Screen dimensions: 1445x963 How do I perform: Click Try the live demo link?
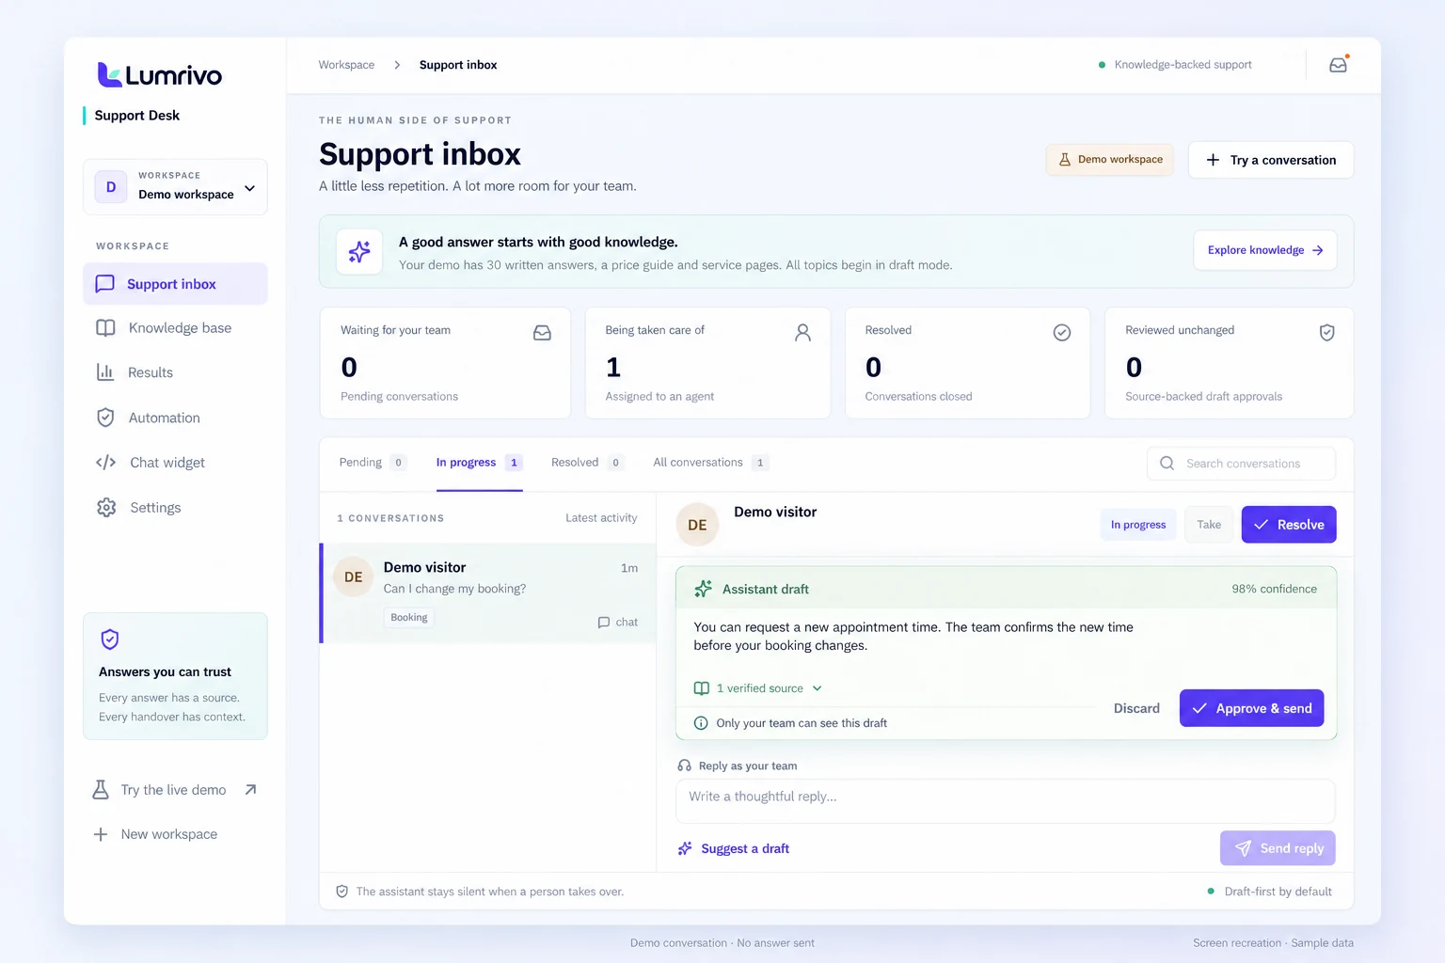(x=174, y=790)
